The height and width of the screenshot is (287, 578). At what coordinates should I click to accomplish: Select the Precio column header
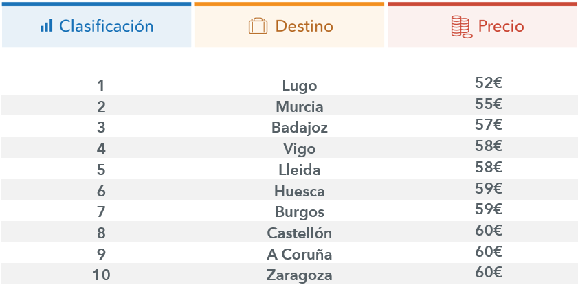point(501,26)
